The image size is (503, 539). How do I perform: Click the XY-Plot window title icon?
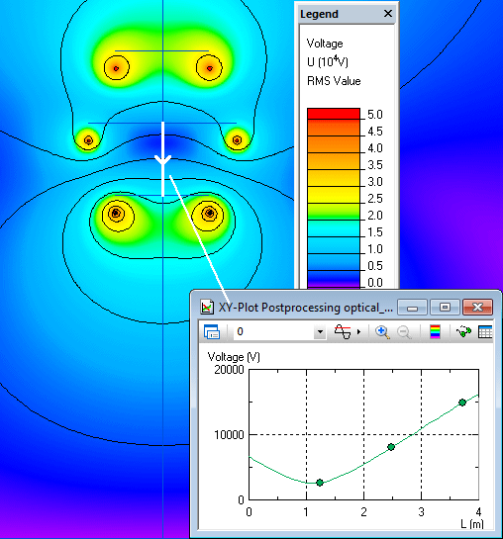207,307
